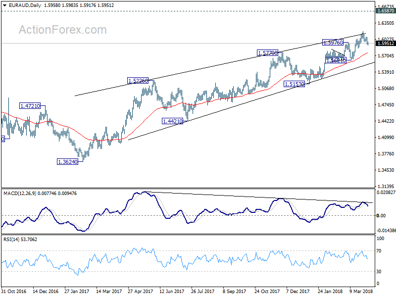Screen dimensions: 396x297
Task: Click the RSI scale value 30
Action: pyautogui.click(x=379, y=272)
